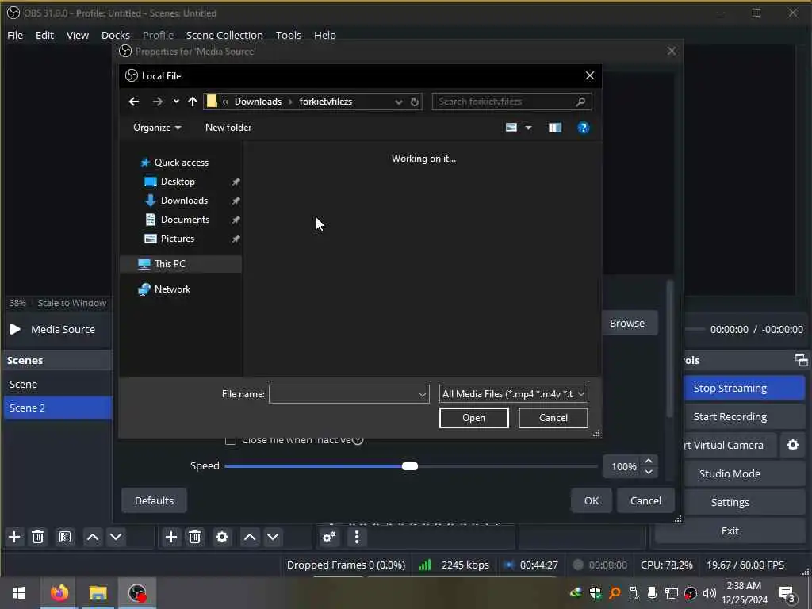
Task: Open Pictures in navigation pane
Action: click(177, 239)
